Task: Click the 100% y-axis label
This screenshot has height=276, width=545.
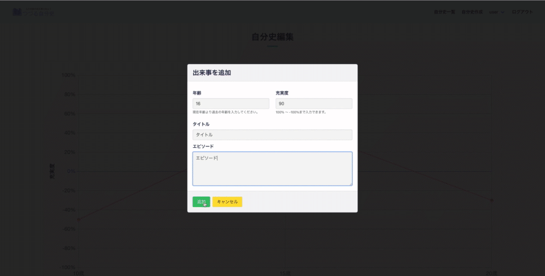Action: (x=68, y=75)
